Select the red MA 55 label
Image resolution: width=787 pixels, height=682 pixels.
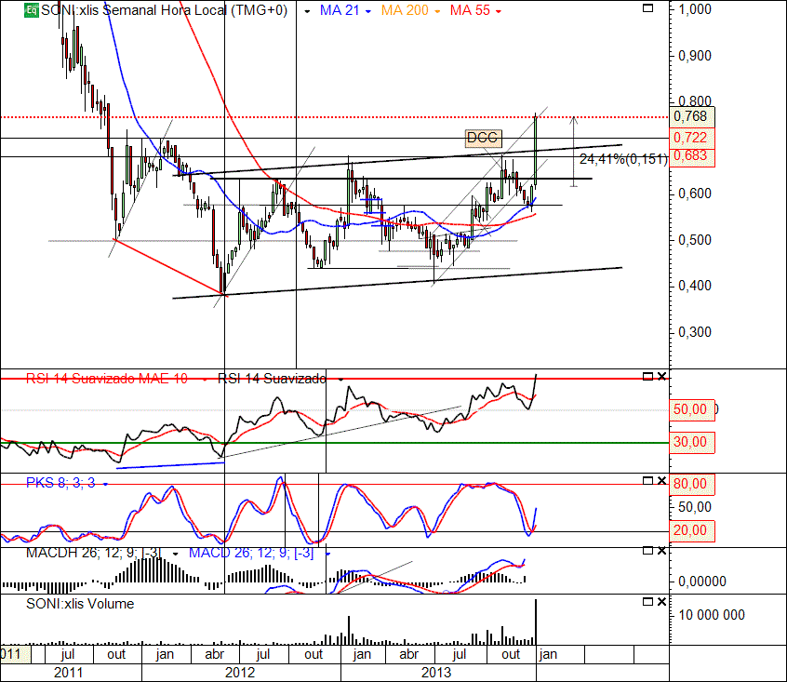(x=470, y=10)
